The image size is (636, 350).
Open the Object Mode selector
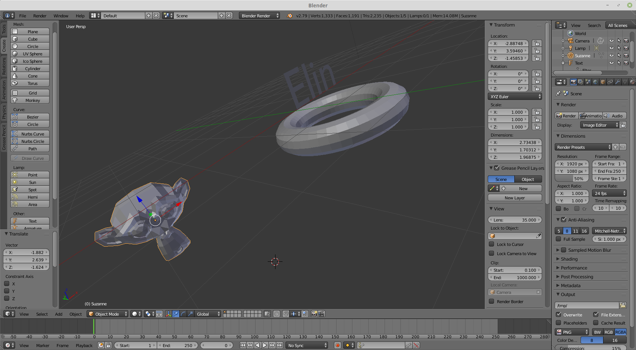pyautogui.click(x=107, y=314)
